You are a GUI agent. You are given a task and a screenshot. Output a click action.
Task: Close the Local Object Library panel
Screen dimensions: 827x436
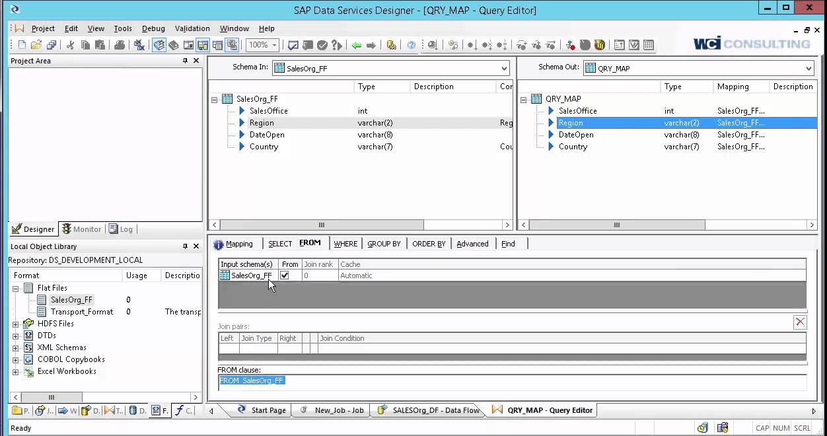pos(196,246)
